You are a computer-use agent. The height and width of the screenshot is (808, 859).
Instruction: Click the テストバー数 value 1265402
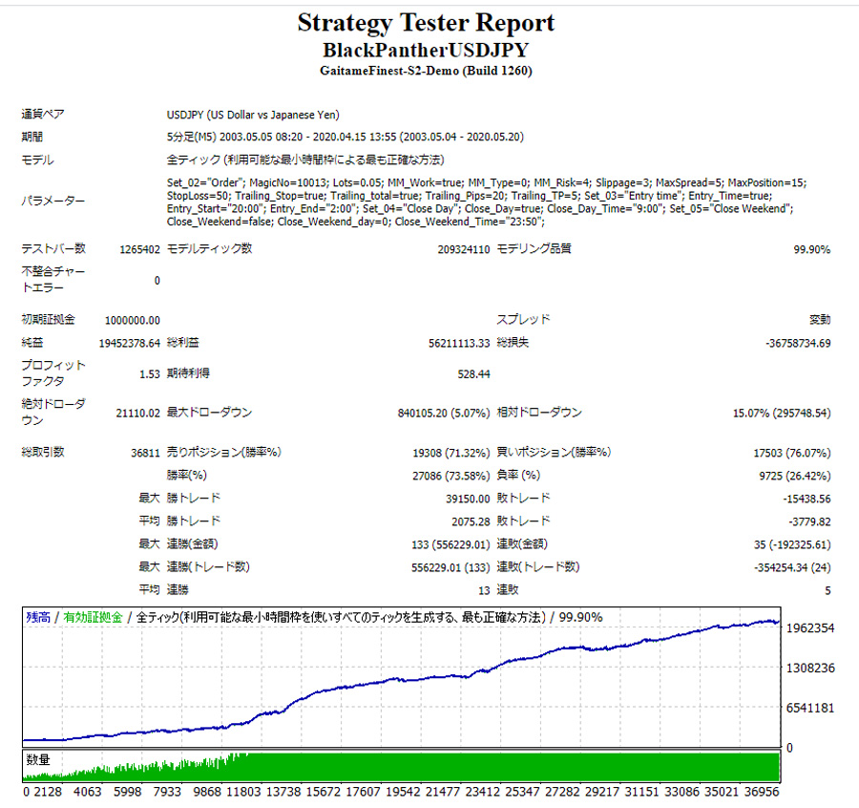[139, 249]
